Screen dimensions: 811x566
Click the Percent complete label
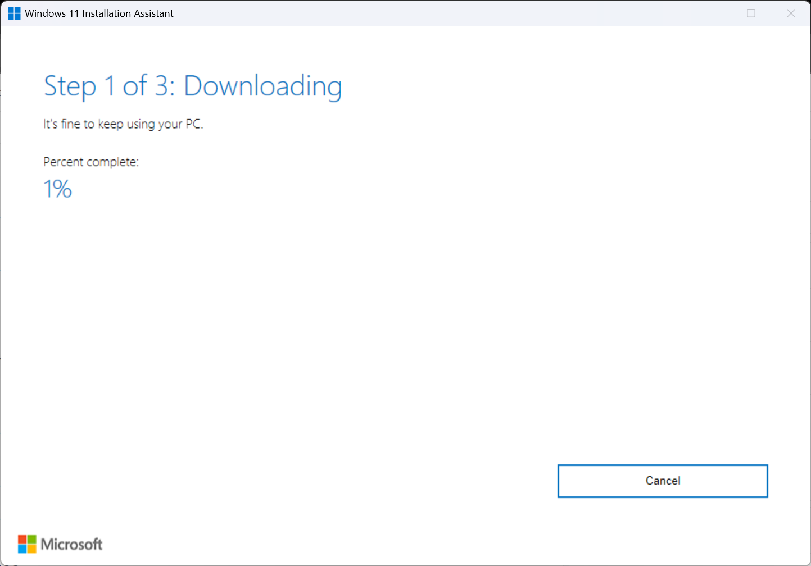coord(90,162)
